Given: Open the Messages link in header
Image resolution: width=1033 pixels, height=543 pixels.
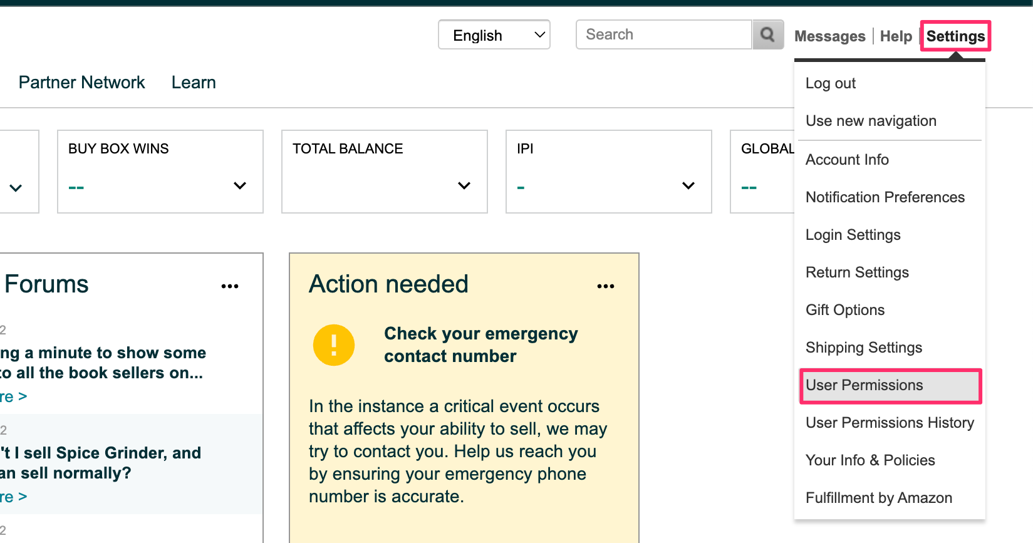Looking at the screenshot, I should 829,36.
